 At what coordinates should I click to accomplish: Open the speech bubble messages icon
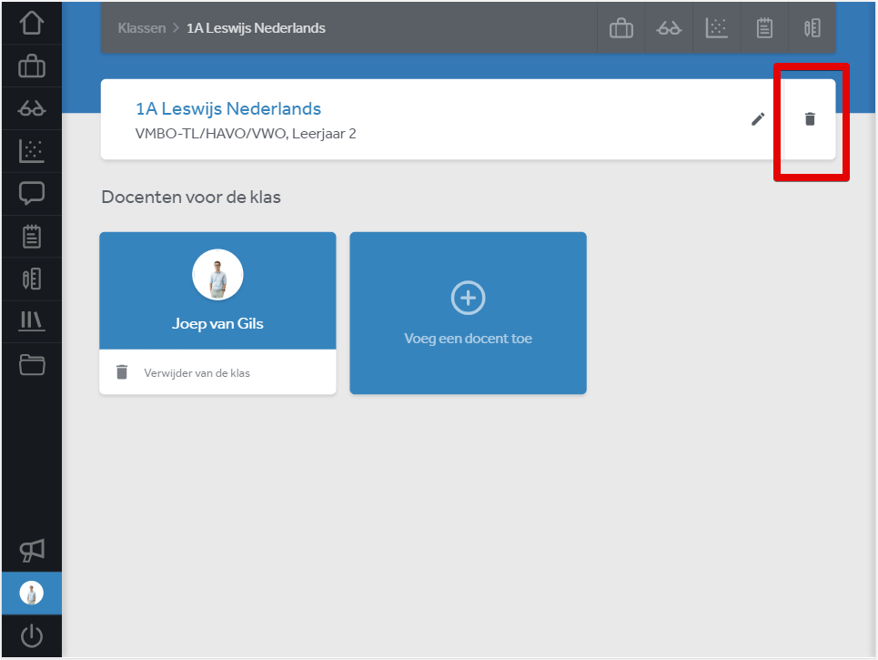click(x=31, y=193)
